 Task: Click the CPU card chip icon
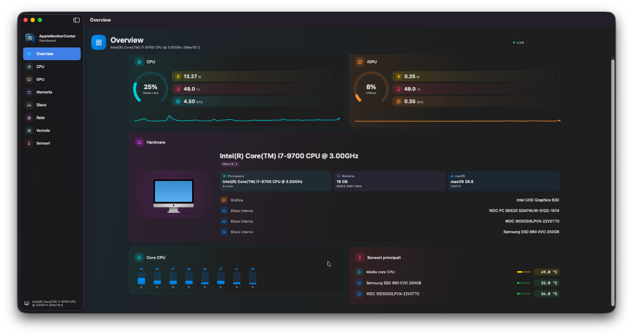[x=139, y=62]
